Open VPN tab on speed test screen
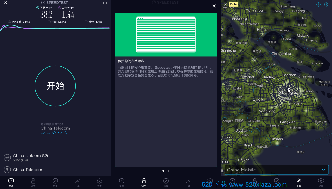This screenshot has height=189, width=332. click(x=33, y=182)
